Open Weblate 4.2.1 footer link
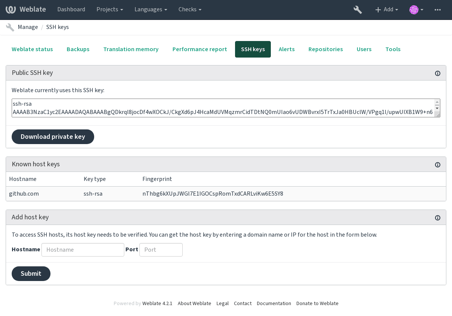 click(x=157, y=304)
